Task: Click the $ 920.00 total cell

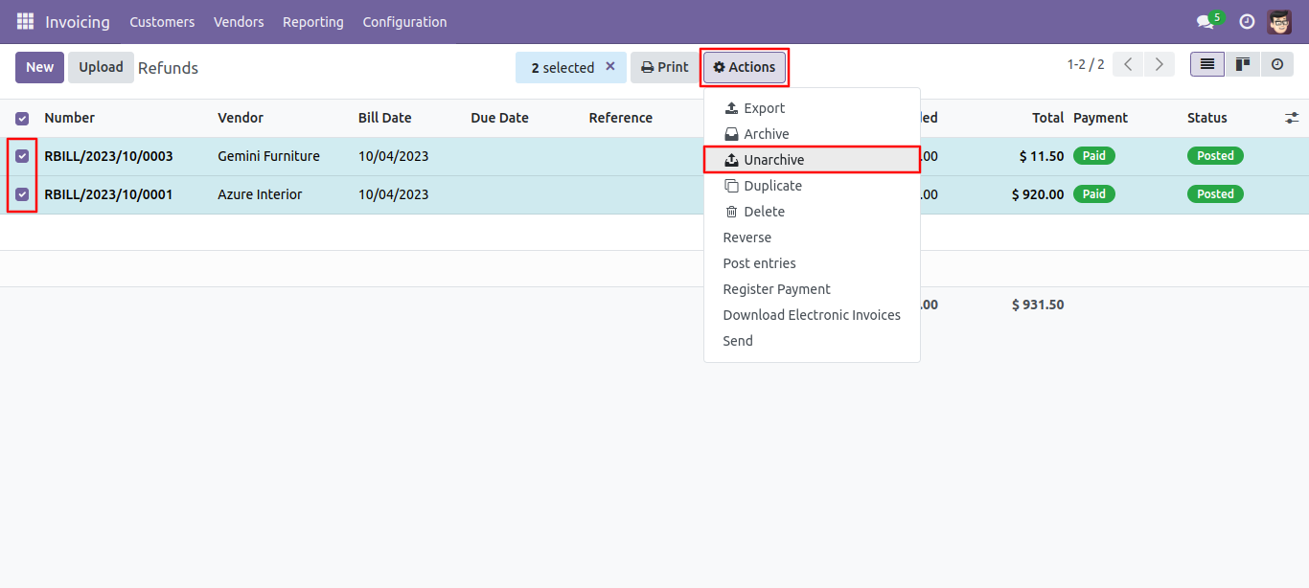Action: coord(1038,194)
